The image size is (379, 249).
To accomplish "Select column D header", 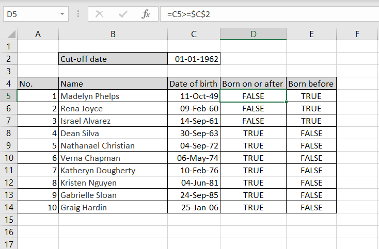I will tap(254, 34).
